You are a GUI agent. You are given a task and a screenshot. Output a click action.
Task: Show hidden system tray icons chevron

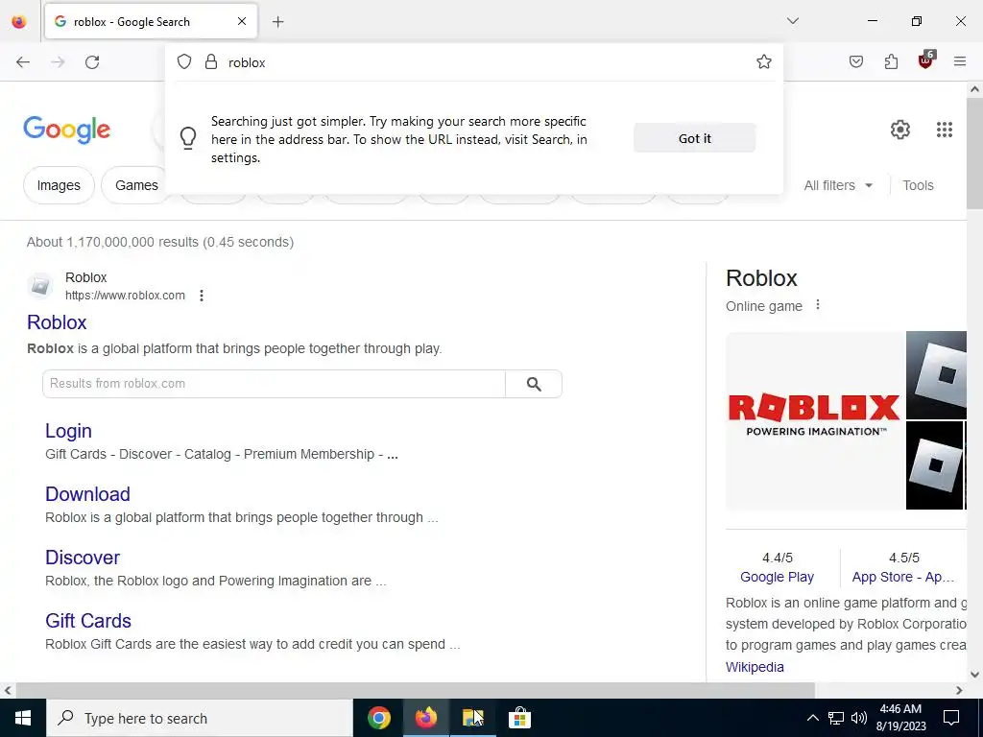point(812,718)
